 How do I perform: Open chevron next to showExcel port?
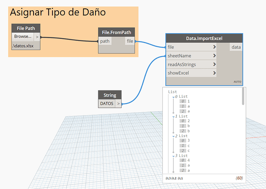[x=214, y=73]
